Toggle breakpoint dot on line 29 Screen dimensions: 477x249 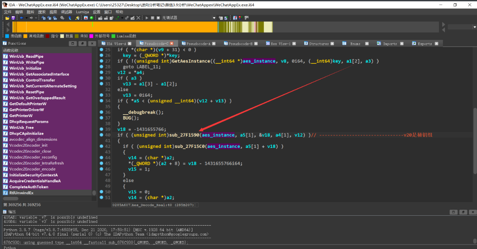[x=101, y=73]
